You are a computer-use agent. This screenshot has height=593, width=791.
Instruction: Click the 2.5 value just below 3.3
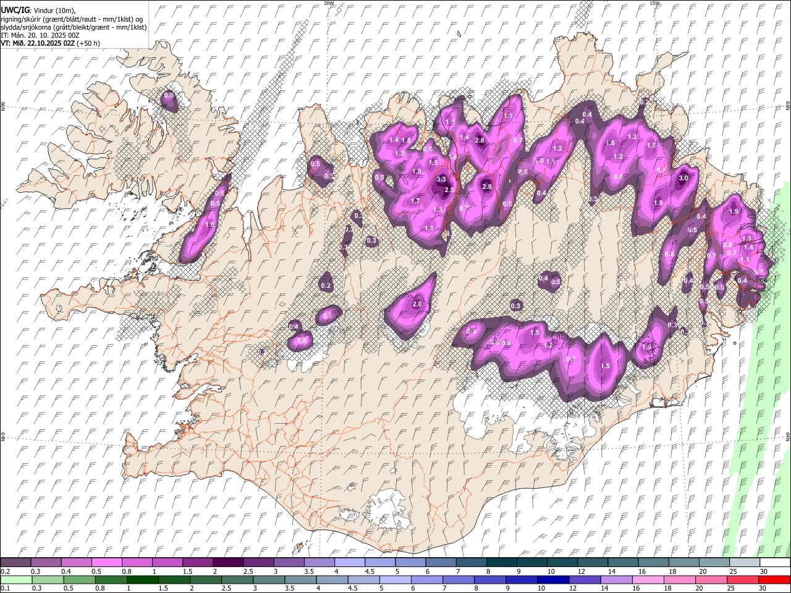(x=449, y=190)
